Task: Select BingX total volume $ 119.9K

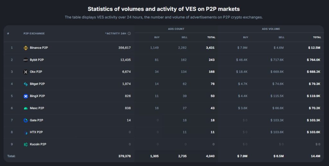Action: (314, 96)
